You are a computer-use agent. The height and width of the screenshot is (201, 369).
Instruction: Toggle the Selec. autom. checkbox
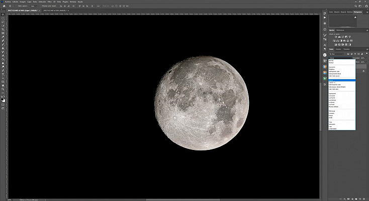[x=17, y=6]
